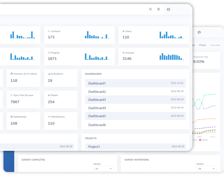
Task: Open Project1 in Projects list
Action: pos(136,147)
